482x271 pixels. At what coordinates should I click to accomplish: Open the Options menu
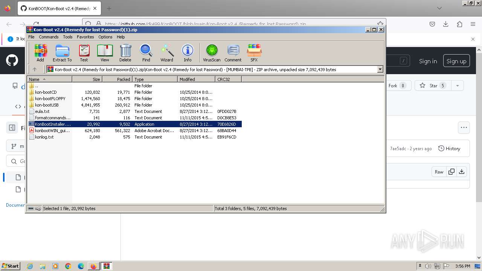click(x=105, y=37)
